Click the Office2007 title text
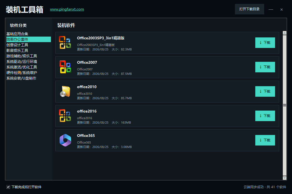 pyautogui.click(x=87, y=62)
